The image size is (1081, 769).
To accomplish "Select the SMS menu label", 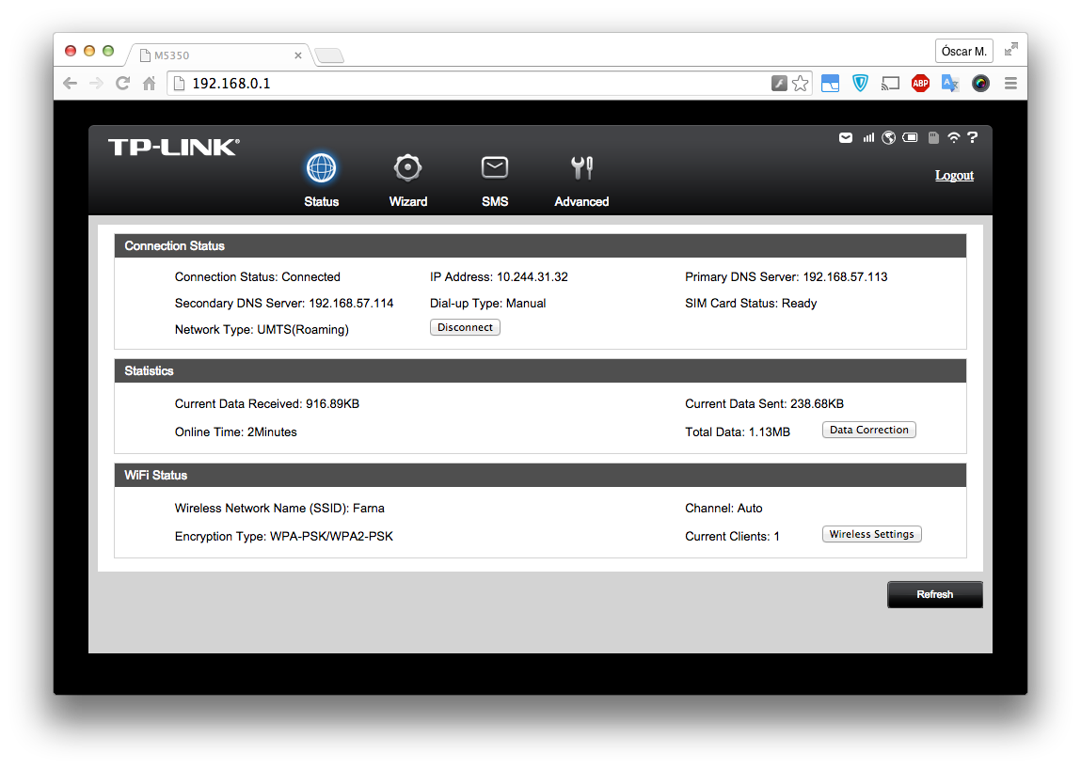I will pos(495,201).
